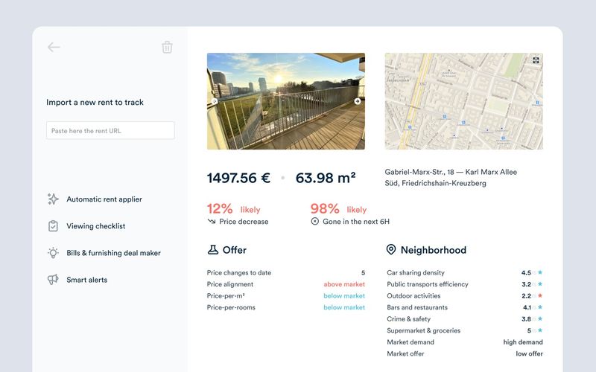Open the Viewing checklist

[95, 226]
